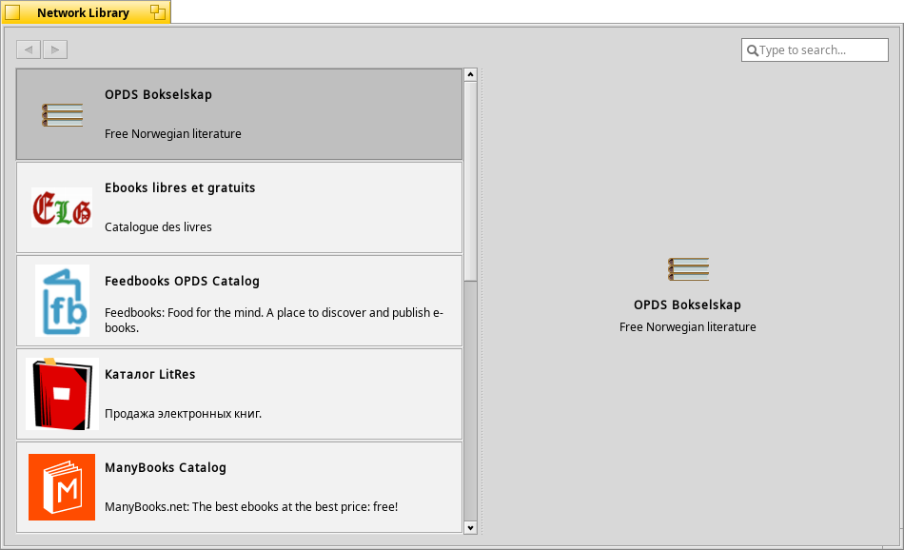Click the catalog list vertical scrollbar thumb
The image size is (904, 550).
(470, 181)
